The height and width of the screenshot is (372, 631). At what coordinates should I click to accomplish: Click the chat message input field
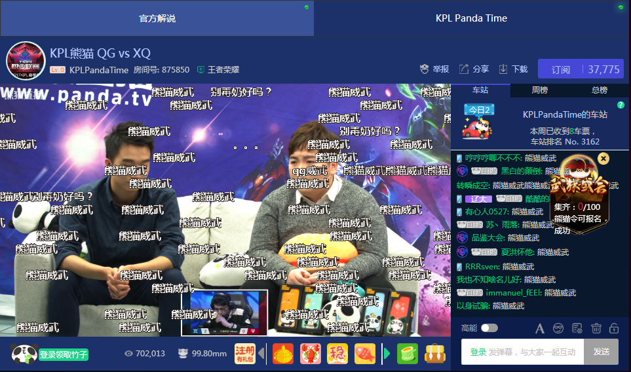(x=521, y=352)
